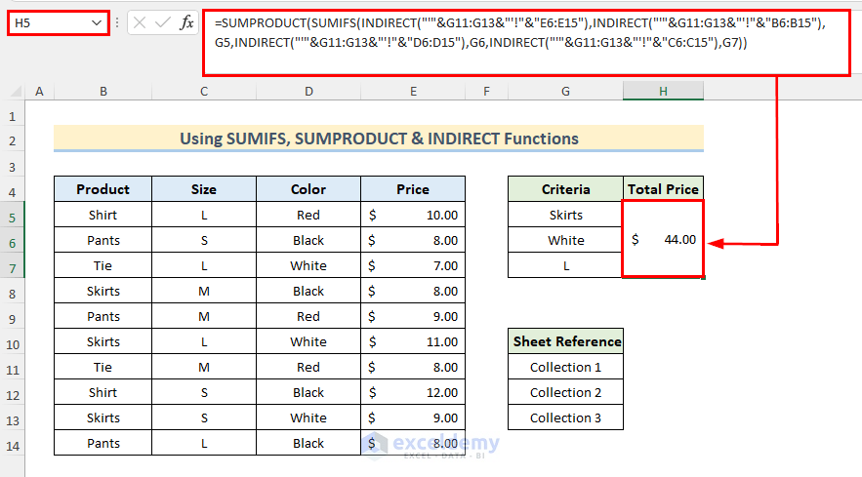Click the 'Size' header cell

(x=204, y=189)
